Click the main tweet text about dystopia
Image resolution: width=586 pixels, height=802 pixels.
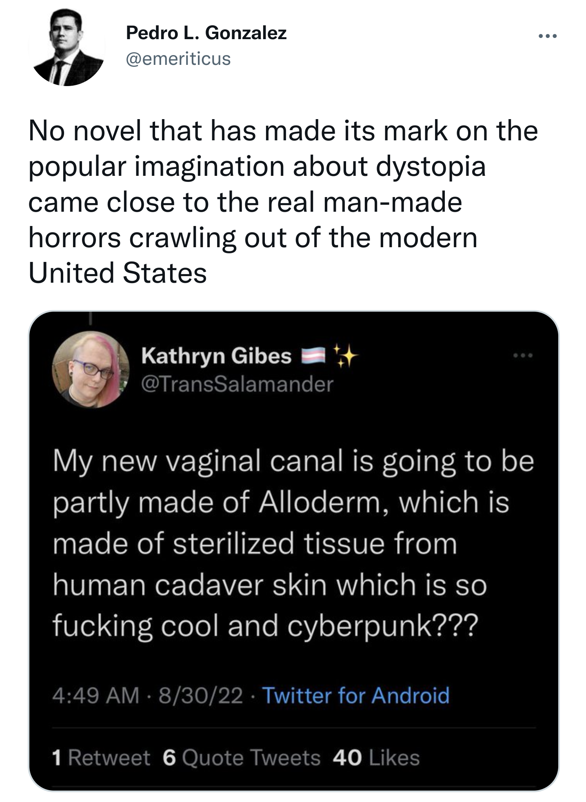(x=282, y=202)
